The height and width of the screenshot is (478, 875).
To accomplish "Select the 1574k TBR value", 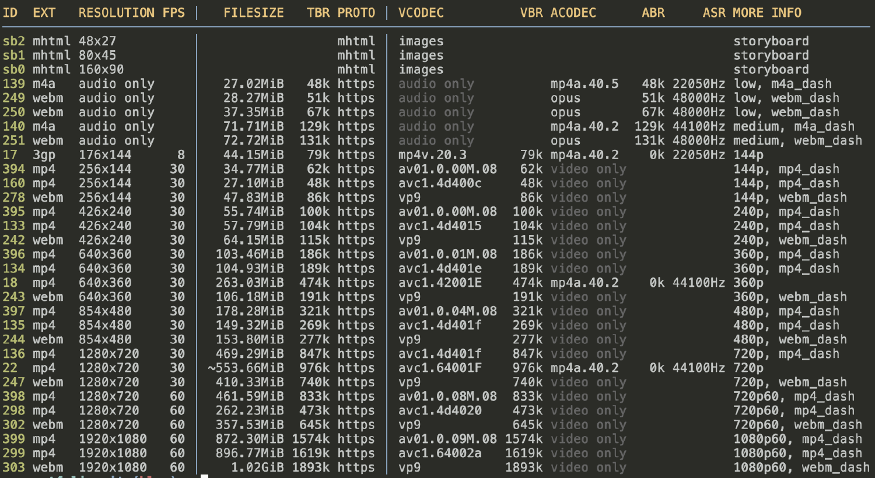I will (x=311, y=439).
